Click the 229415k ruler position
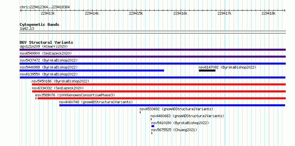295x146 pixels. click(136, 13)
